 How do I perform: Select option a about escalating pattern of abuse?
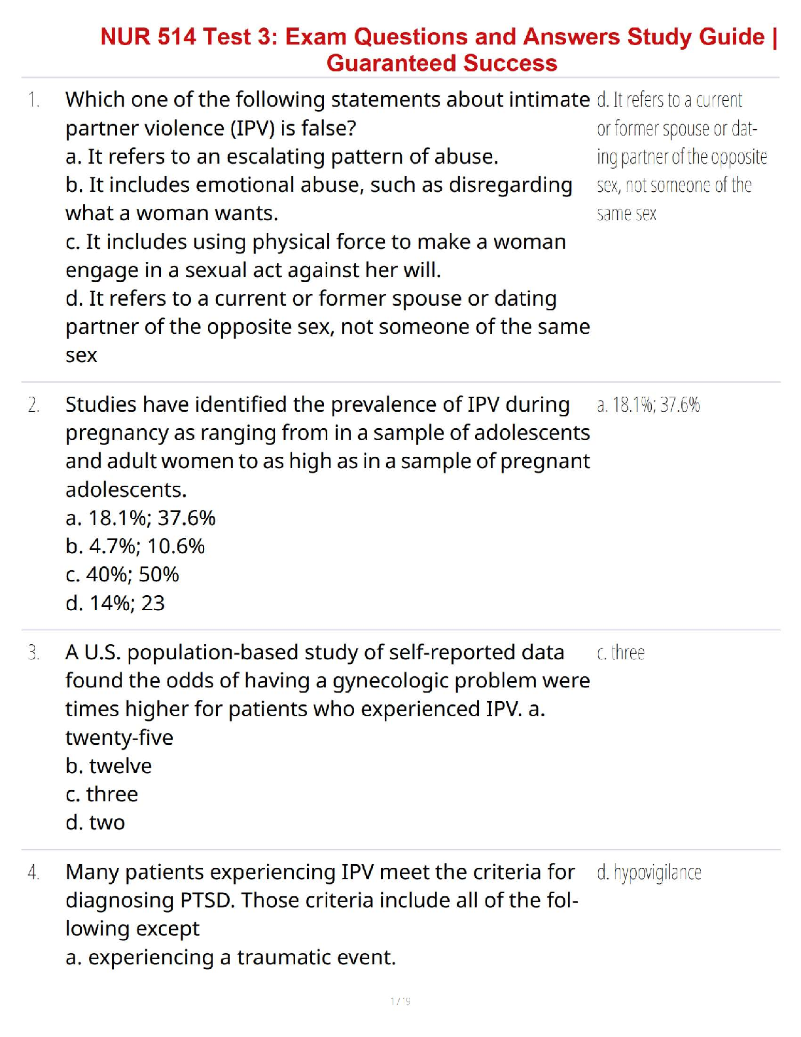click(281, 156)
